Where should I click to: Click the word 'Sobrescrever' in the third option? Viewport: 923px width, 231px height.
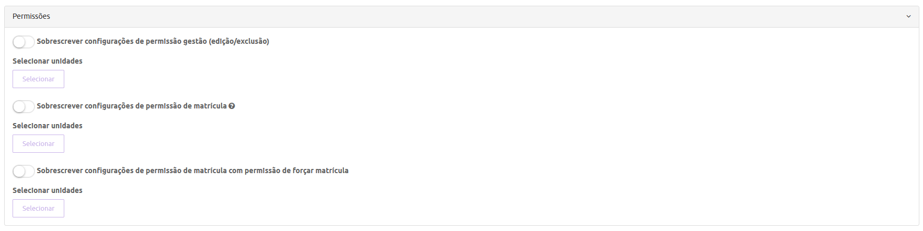(60, 171)
